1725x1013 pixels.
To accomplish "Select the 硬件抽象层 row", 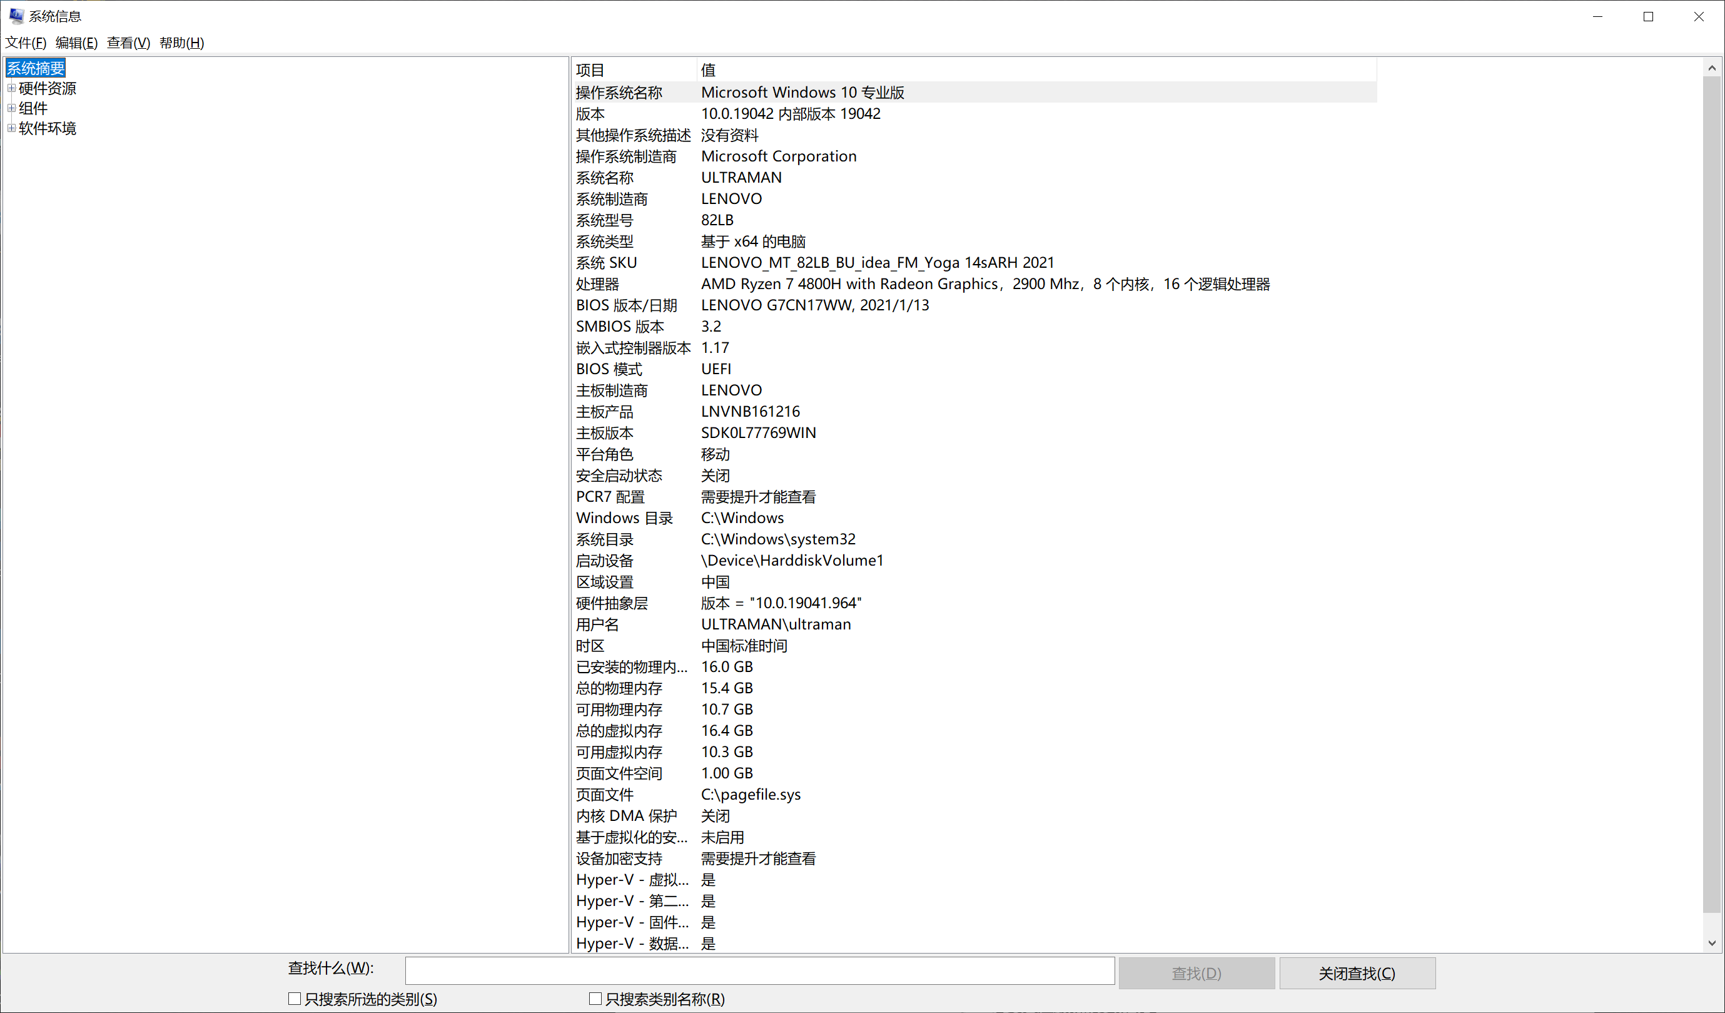I will [x=974, y=603].
